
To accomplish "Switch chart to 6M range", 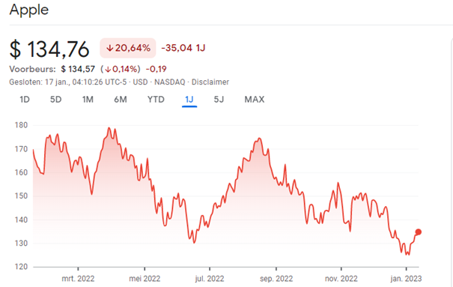I will [121, 100].
